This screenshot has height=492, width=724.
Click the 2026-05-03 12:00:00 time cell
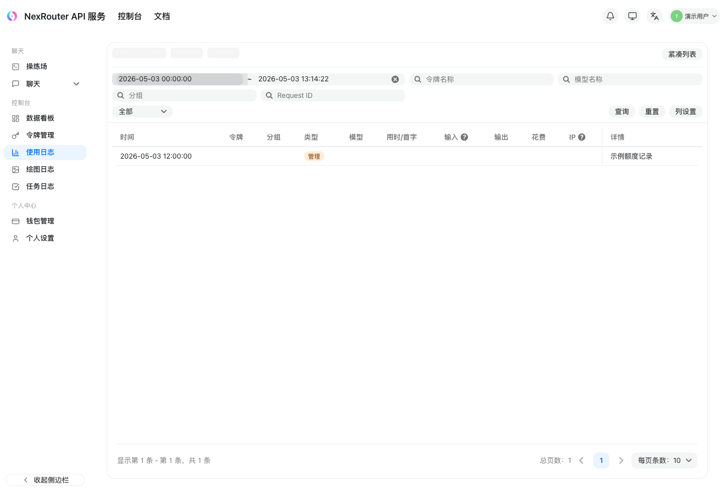point(156,156)
